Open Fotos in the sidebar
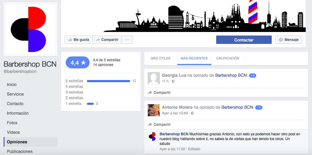The width and height of the screenshot is (312, 155). tap(12, 123)
